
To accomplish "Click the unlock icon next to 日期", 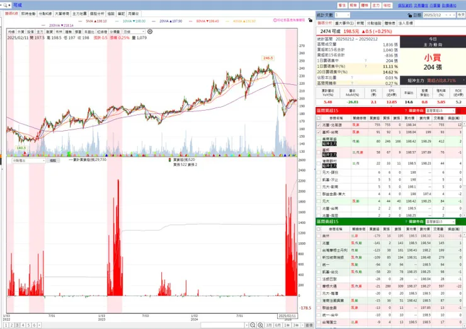I will [410, 15].
